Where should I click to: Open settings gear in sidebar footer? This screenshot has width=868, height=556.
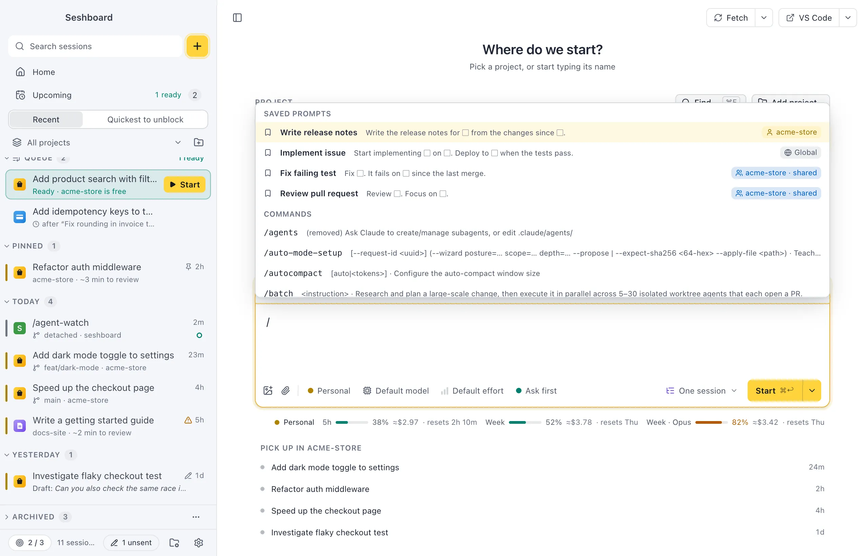(x=199, y=543)
